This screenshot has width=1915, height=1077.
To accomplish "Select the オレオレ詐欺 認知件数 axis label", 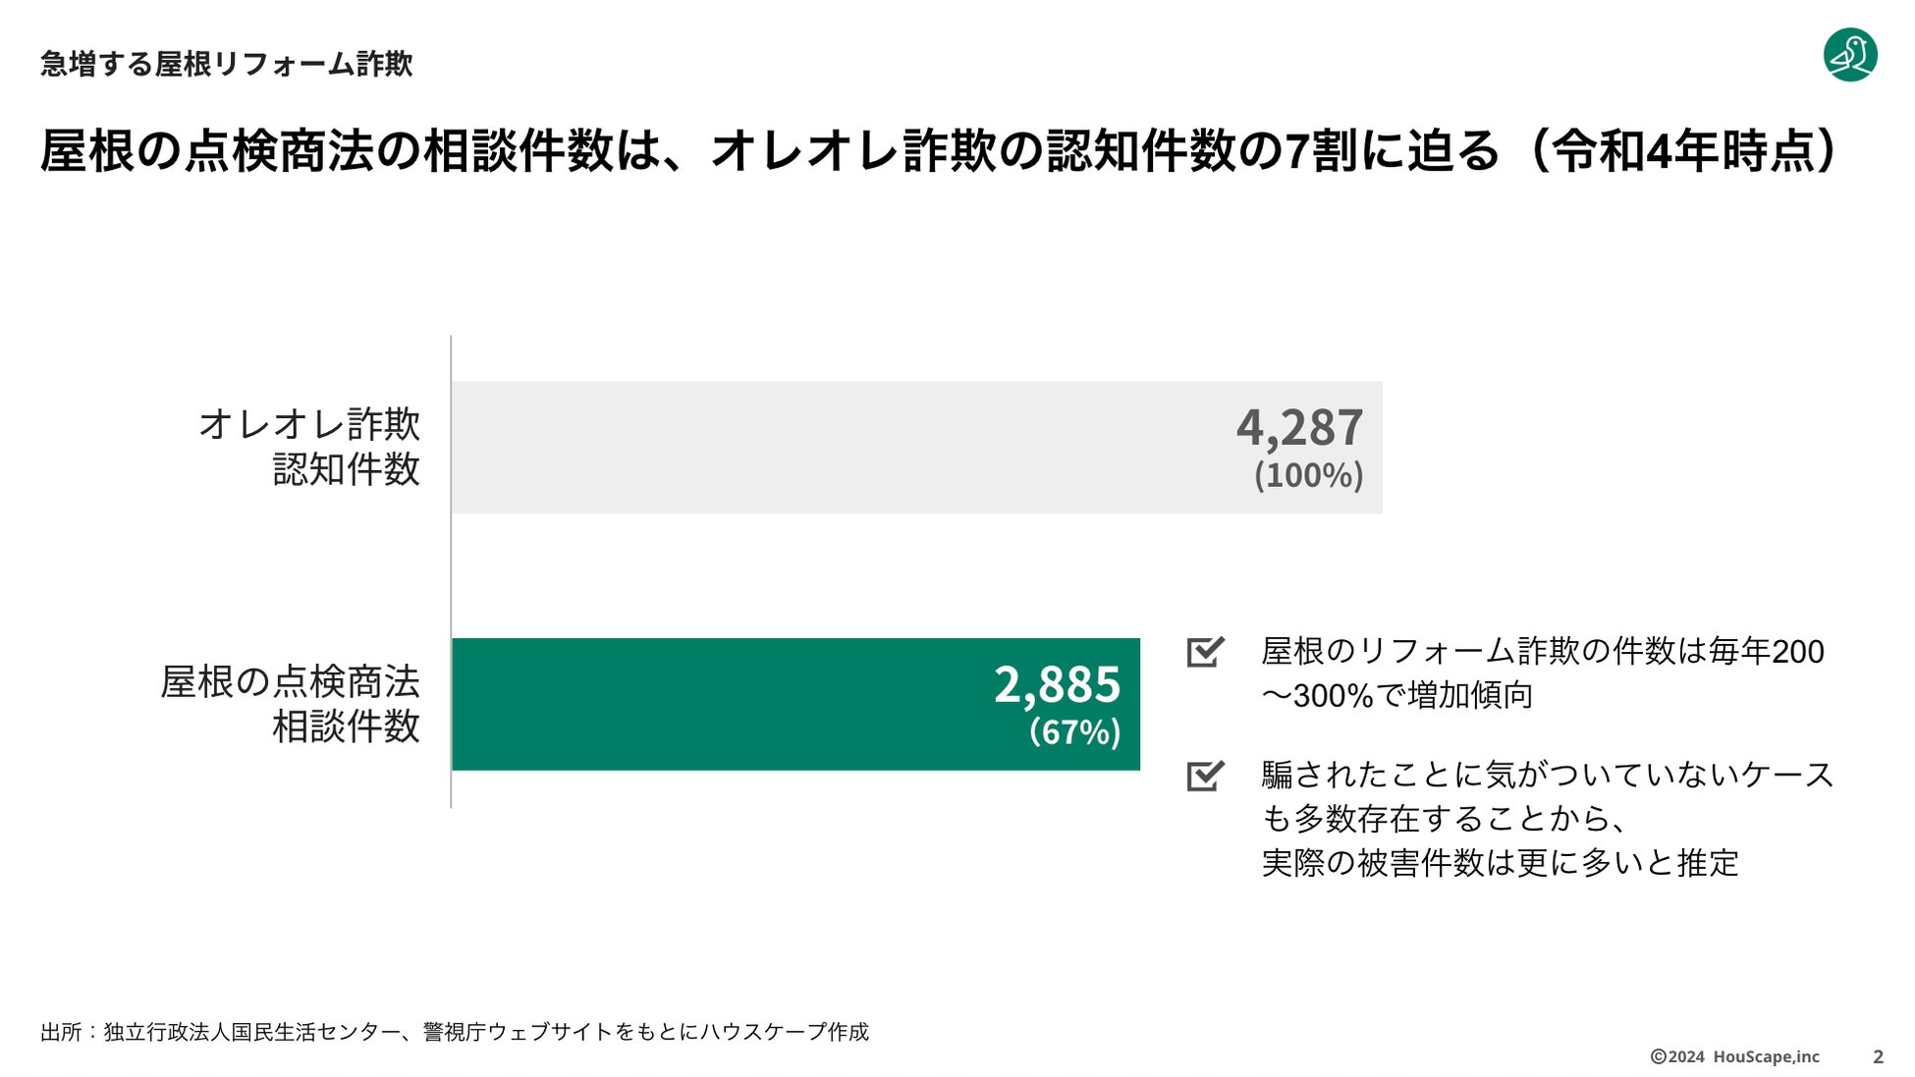I will tap(309, 447).
